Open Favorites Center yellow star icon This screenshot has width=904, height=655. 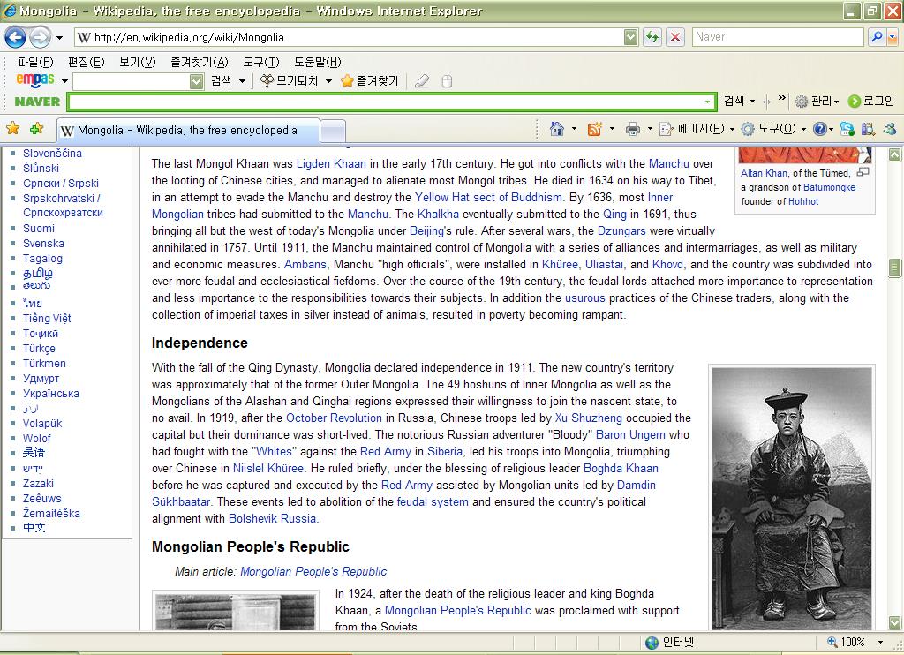[12, 128]
